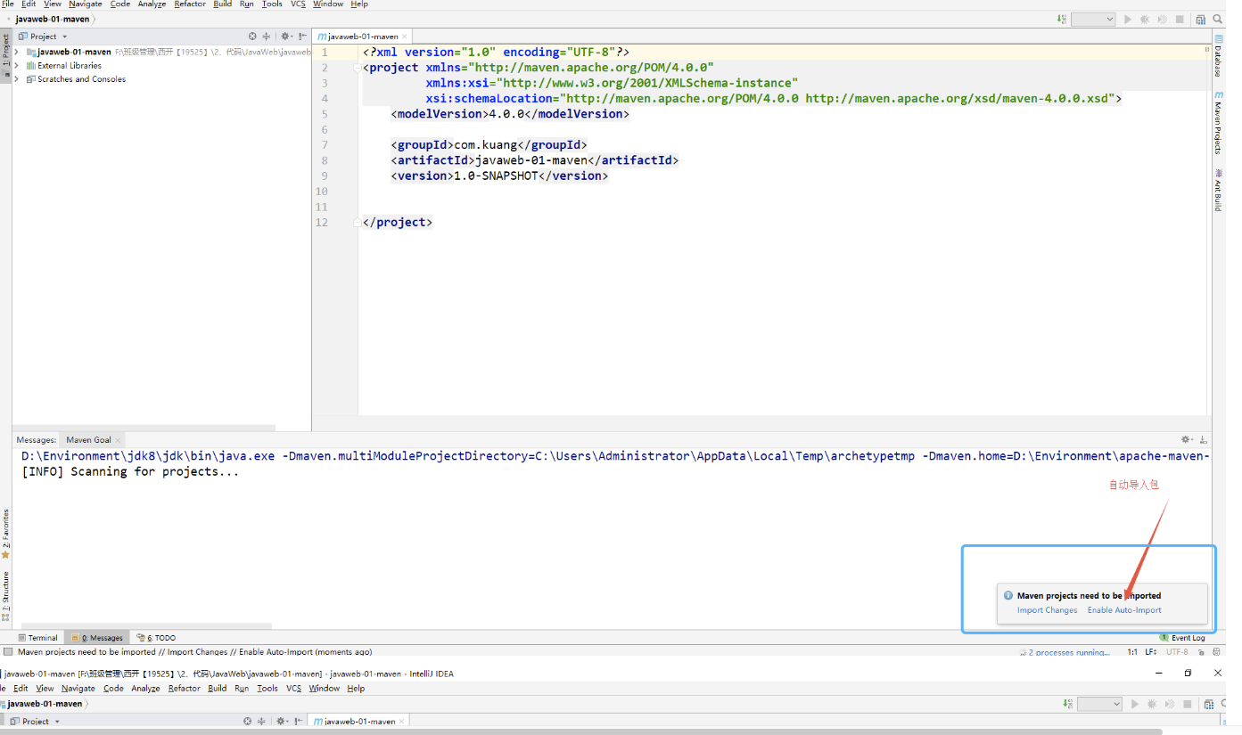Open run configuration dropdown in lower window
This screenshot has width=1242, height=735.
pos(1099,704)
